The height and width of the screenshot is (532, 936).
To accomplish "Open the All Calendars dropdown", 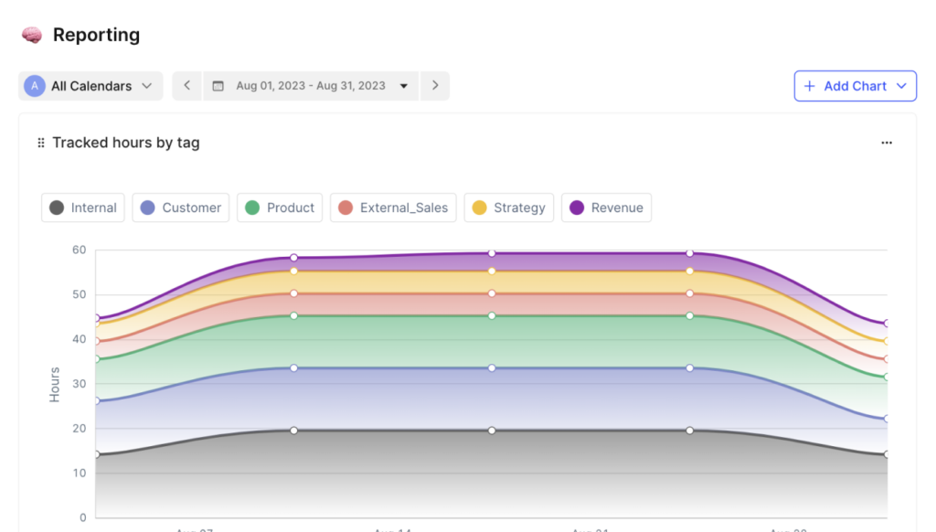I will click(90, 85).
